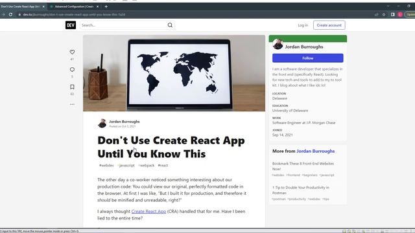The width and height of the screenshot is (415, 233).
Task: Click the Update button in Chrome toolbar
Action: (410, 14)
